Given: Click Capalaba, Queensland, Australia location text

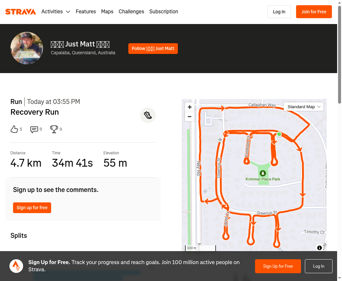Looking at the screenshot, I should (83, 53).
